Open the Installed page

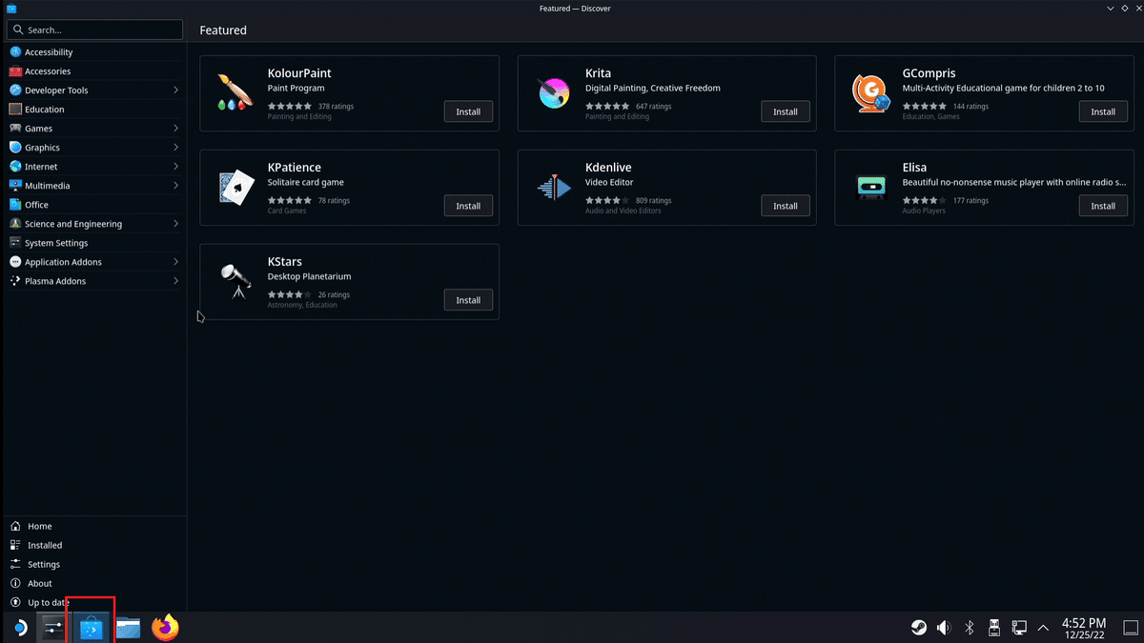tap(45, 546)
